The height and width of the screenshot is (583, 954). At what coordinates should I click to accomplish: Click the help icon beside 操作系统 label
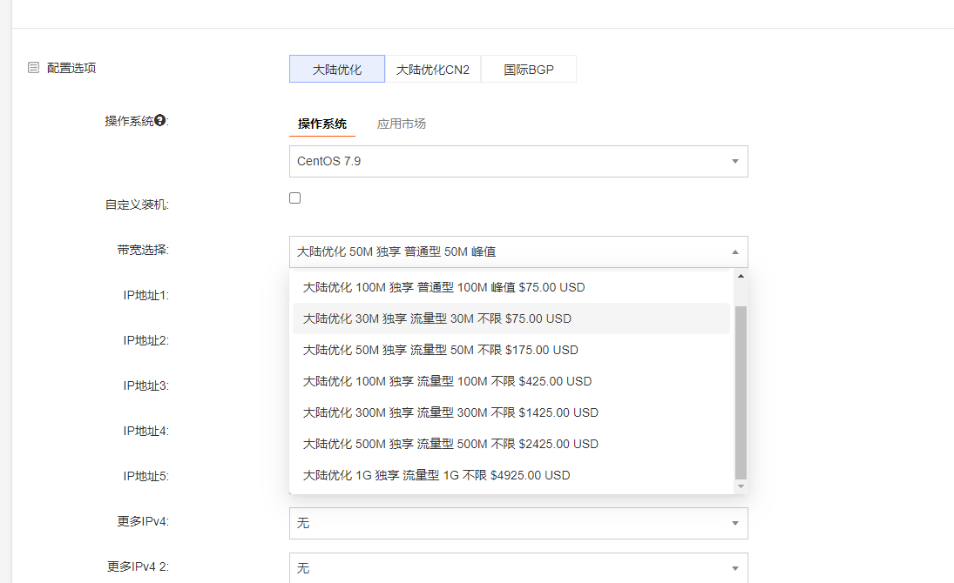[x=160, y=121]
